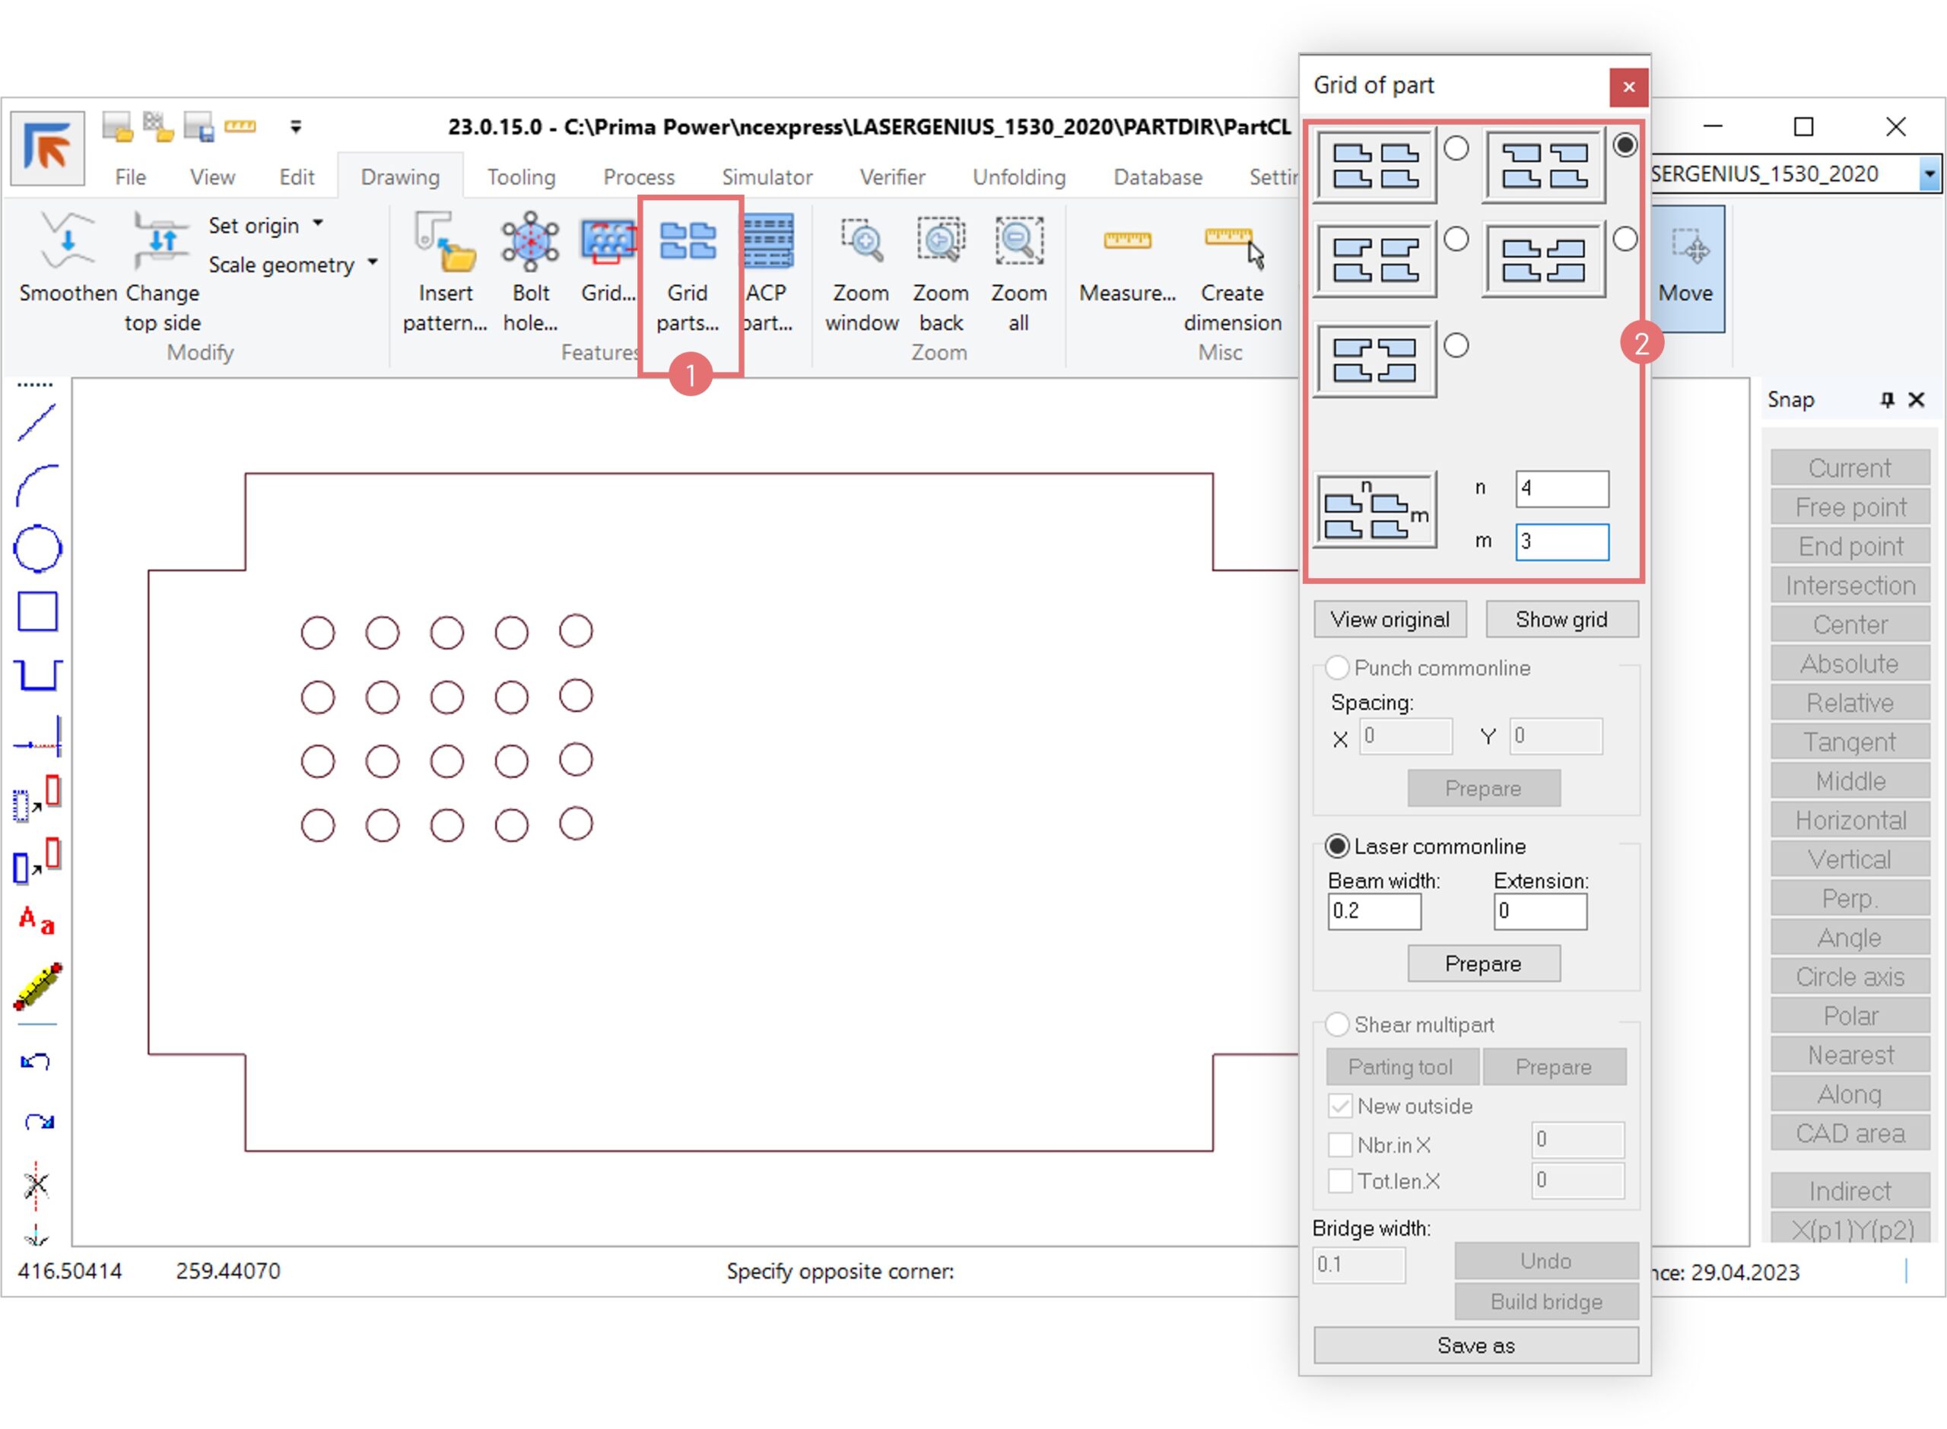Open the Simulator ribbon tab
Image resolution: width=1947 pixels, height=1429 pixels.
pos(767,177)
